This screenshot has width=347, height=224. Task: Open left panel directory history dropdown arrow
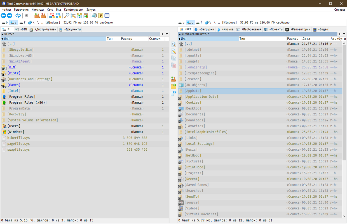coord(167,34)
